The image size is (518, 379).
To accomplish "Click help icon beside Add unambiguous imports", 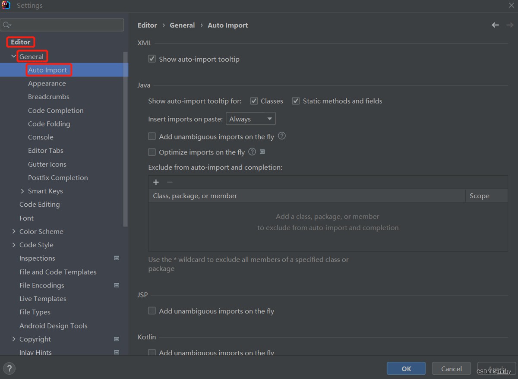I will coord(282,136).
